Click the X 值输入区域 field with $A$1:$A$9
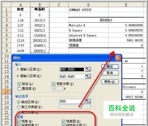Image resolution: width=148 pixels, height=126 pixels. [x=72, y=76]
